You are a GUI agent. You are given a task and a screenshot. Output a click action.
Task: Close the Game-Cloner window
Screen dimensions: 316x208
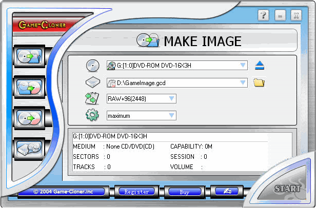pyautogui.click(x=296, y=15)
